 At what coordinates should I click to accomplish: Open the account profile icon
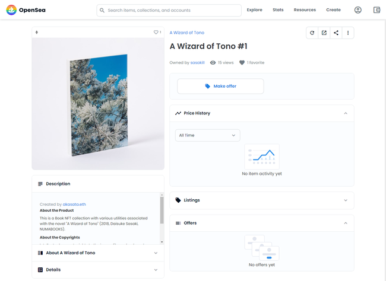coord(357,10)
